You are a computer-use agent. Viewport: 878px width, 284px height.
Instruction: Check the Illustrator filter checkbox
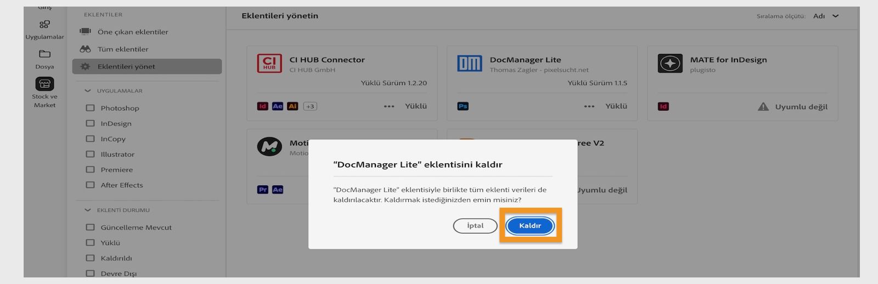(90, 154)
